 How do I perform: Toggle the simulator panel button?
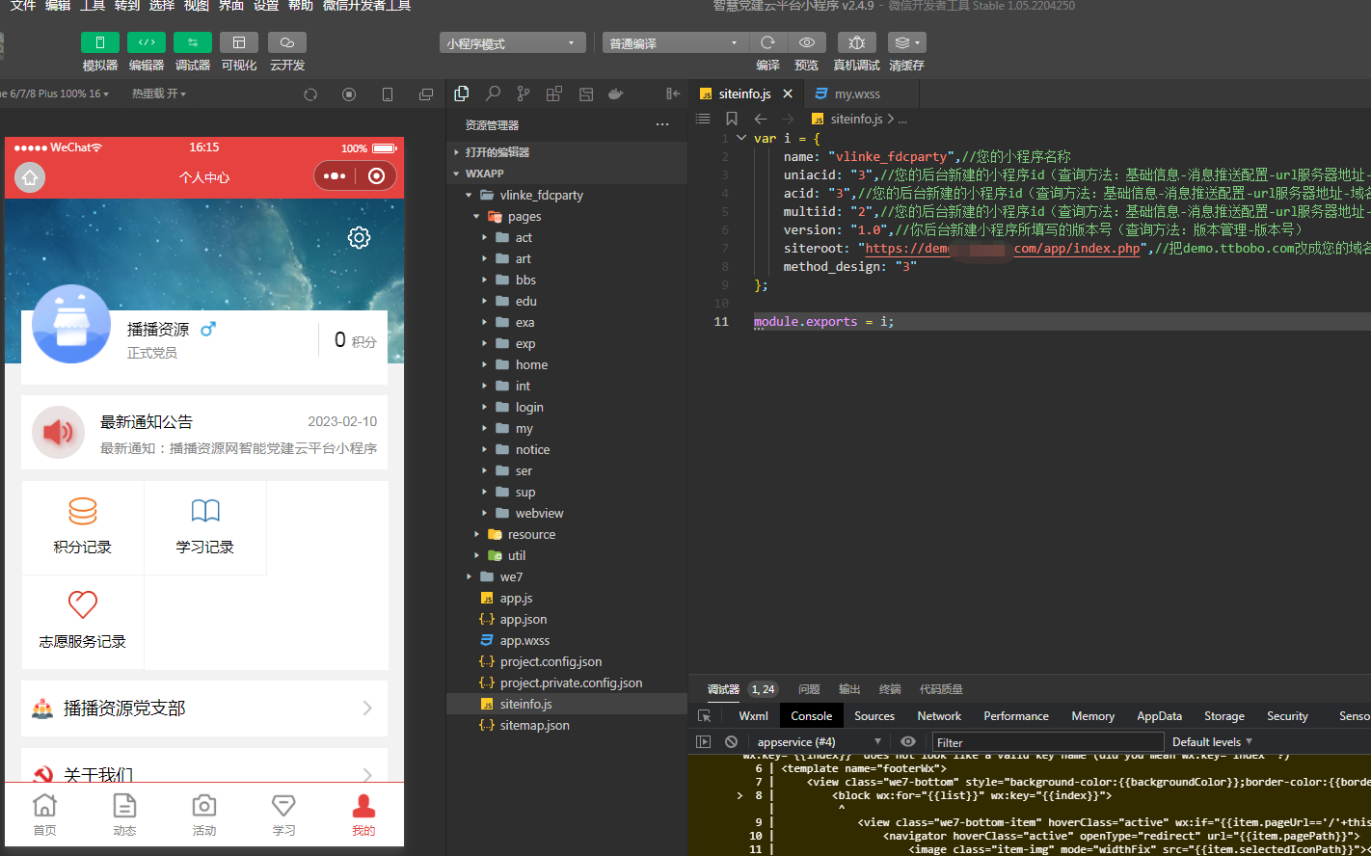(x=99, y=42)
